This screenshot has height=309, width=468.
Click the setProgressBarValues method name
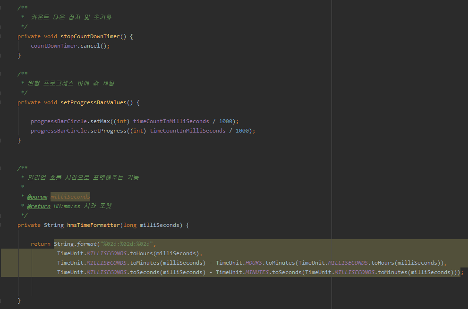(94, 102)
